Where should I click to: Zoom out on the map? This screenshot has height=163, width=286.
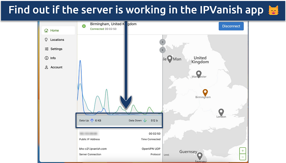[243, 157]
